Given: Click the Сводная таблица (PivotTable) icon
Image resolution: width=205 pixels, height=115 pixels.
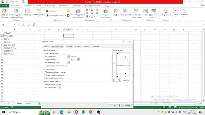Looking at the screenshot, I should click(x=4, y=13).
